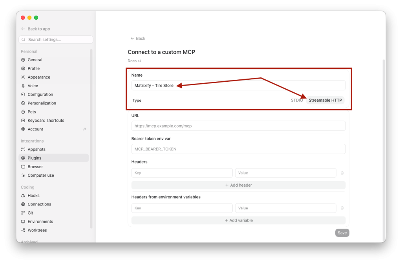
Task: Click the Worktrees icon
Action: [23, 230]
